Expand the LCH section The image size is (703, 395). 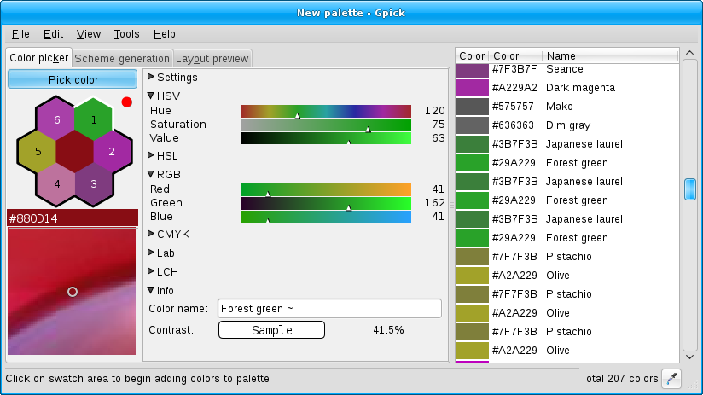[151, 272]
